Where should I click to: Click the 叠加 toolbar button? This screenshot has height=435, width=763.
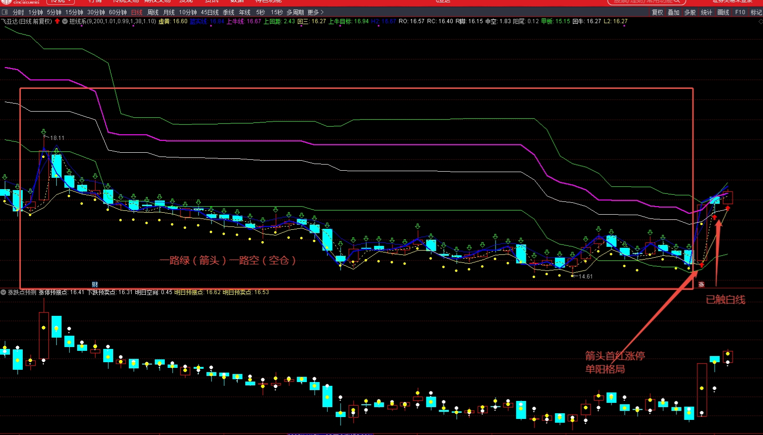[x=673, y=12]
